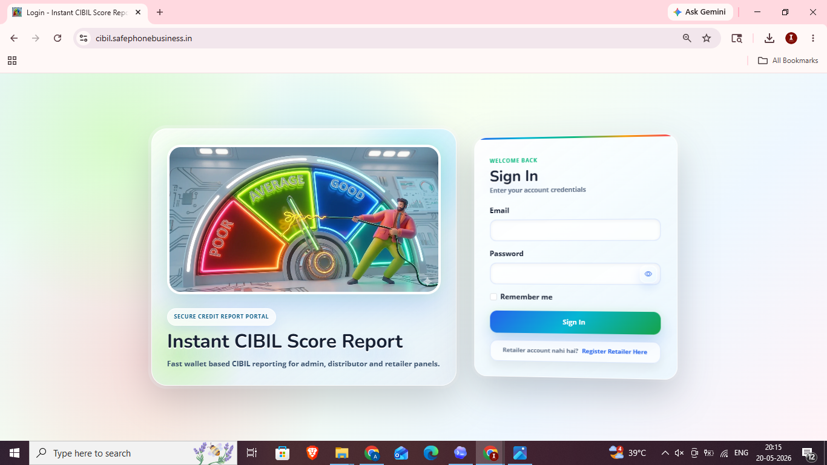Open the apps grid in bookmarks bar

coord(12,61)
